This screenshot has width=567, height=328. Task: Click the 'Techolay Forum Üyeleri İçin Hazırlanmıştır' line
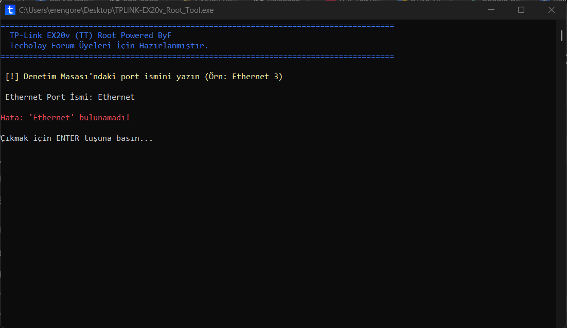pos(109,46)
